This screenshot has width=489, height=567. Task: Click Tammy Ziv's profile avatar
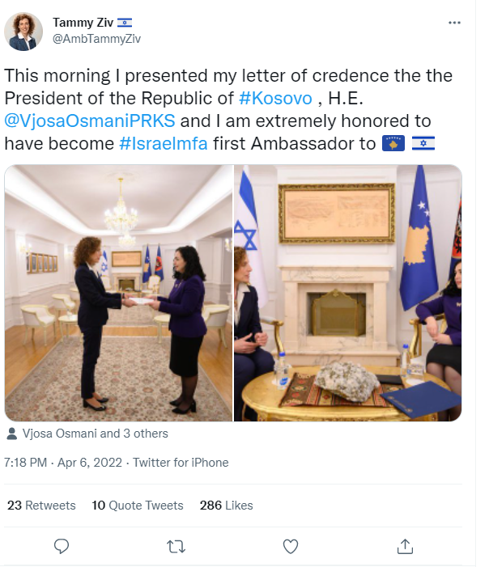pos(24,32)
